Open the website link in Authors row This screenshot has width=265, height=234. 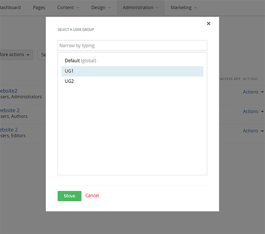pyautogui.click(x=9, y=110)
